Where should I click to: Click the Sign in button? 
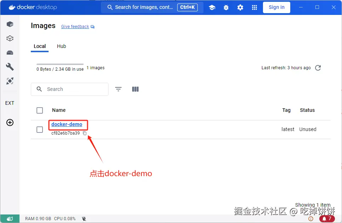tap(276, 7)
